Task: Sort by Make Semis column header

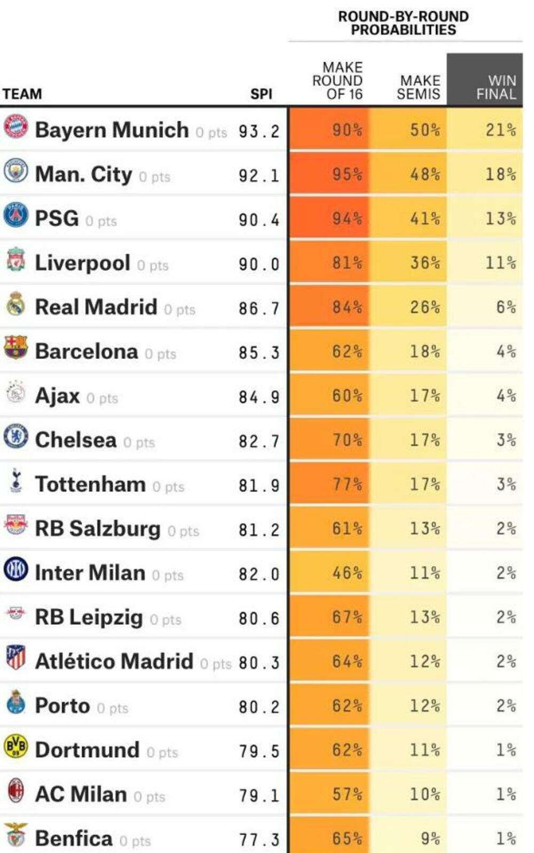Action: coord(419,88)
